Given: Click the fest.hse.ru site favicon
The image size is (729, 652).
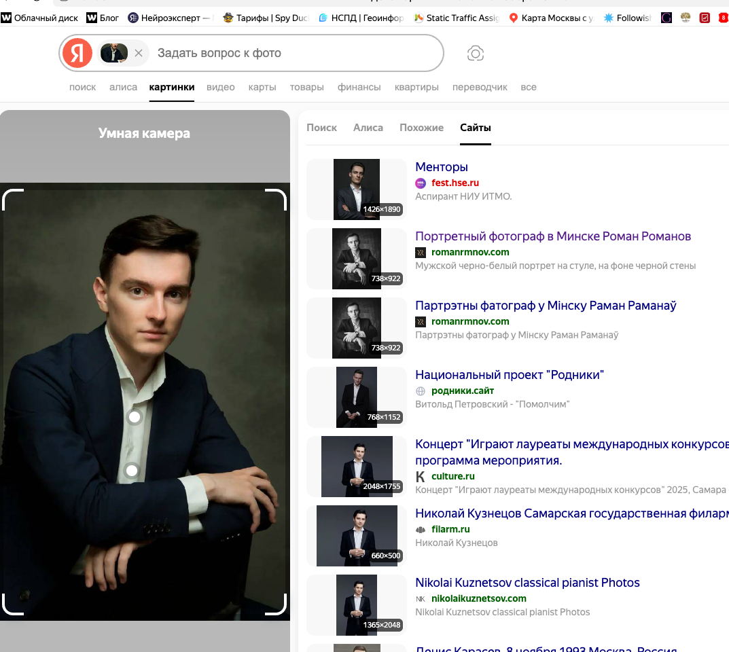Looking at the screenshot, I should pyautogui.click(x=420, y=183).
